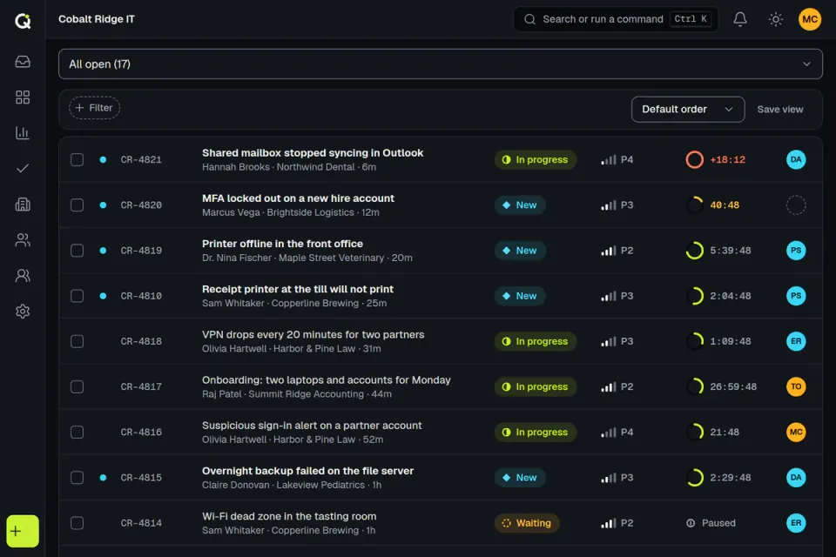Click the DA assignee avatar on CR-4821
Viewport: 836px width, 557px height.
click(795, 159)
